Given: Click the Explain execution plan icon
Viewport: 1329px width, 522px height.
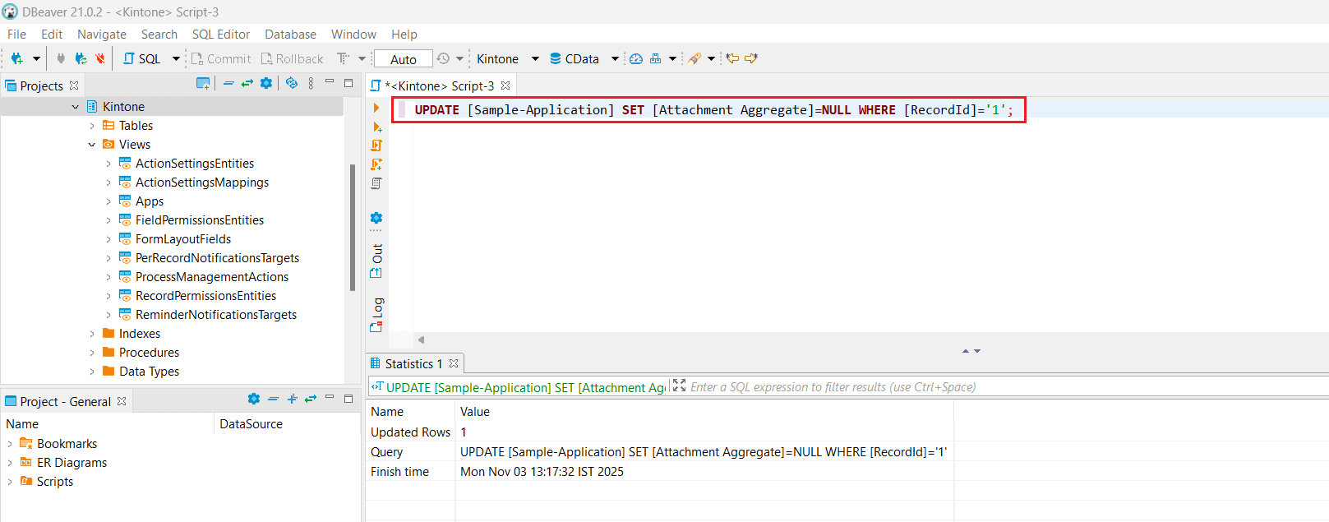Looking at the screenshot, I should [x=376, y=183].
